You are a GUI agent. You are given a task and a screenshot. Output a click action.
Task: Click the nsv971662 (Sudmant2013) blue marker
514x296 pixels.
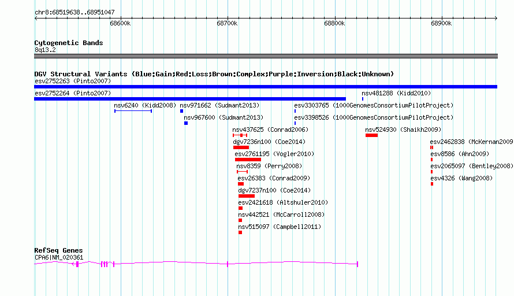click(x=181, y=111)
